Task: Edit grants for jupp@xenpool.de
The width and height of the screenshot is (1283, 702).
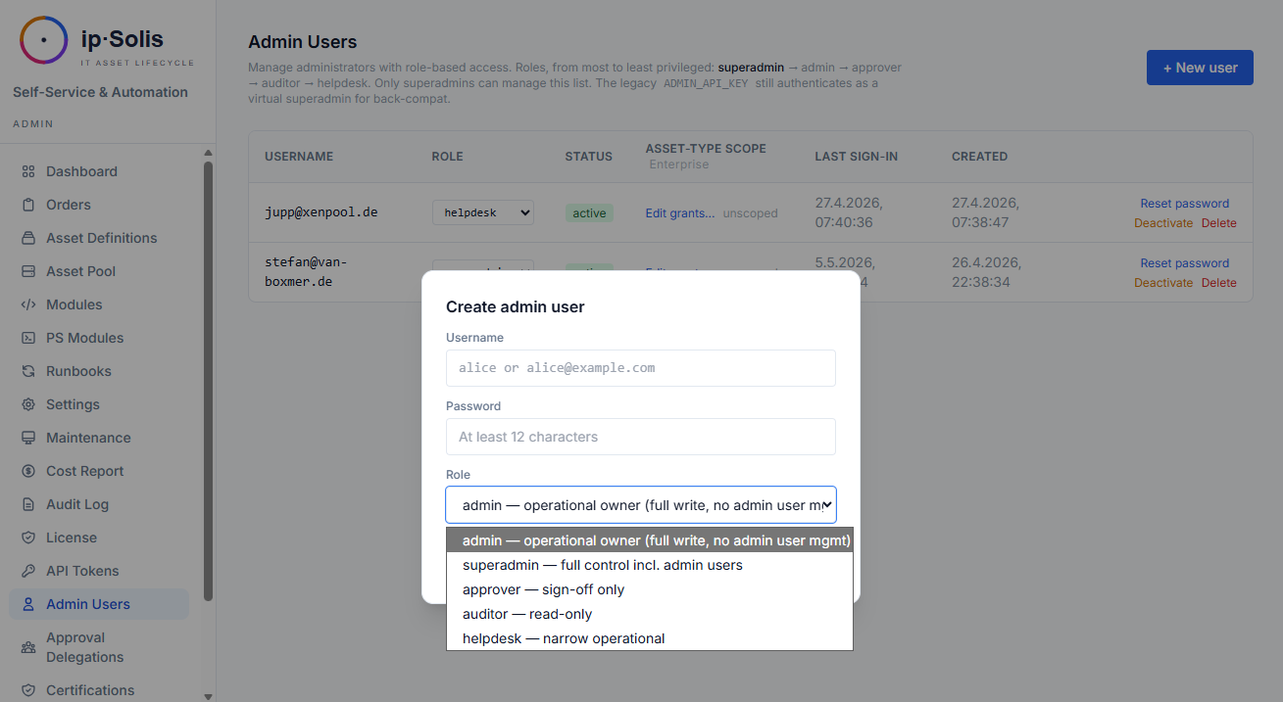Action: 680,213
